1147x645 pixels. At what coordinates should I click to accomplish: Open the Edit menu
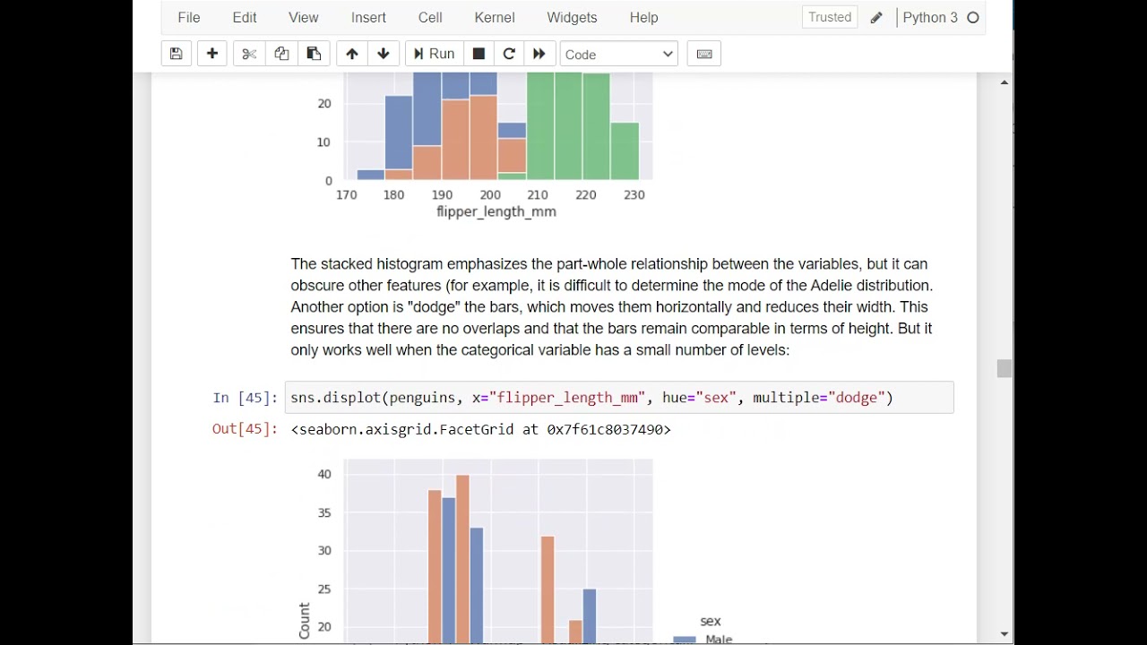coord(245,17)
